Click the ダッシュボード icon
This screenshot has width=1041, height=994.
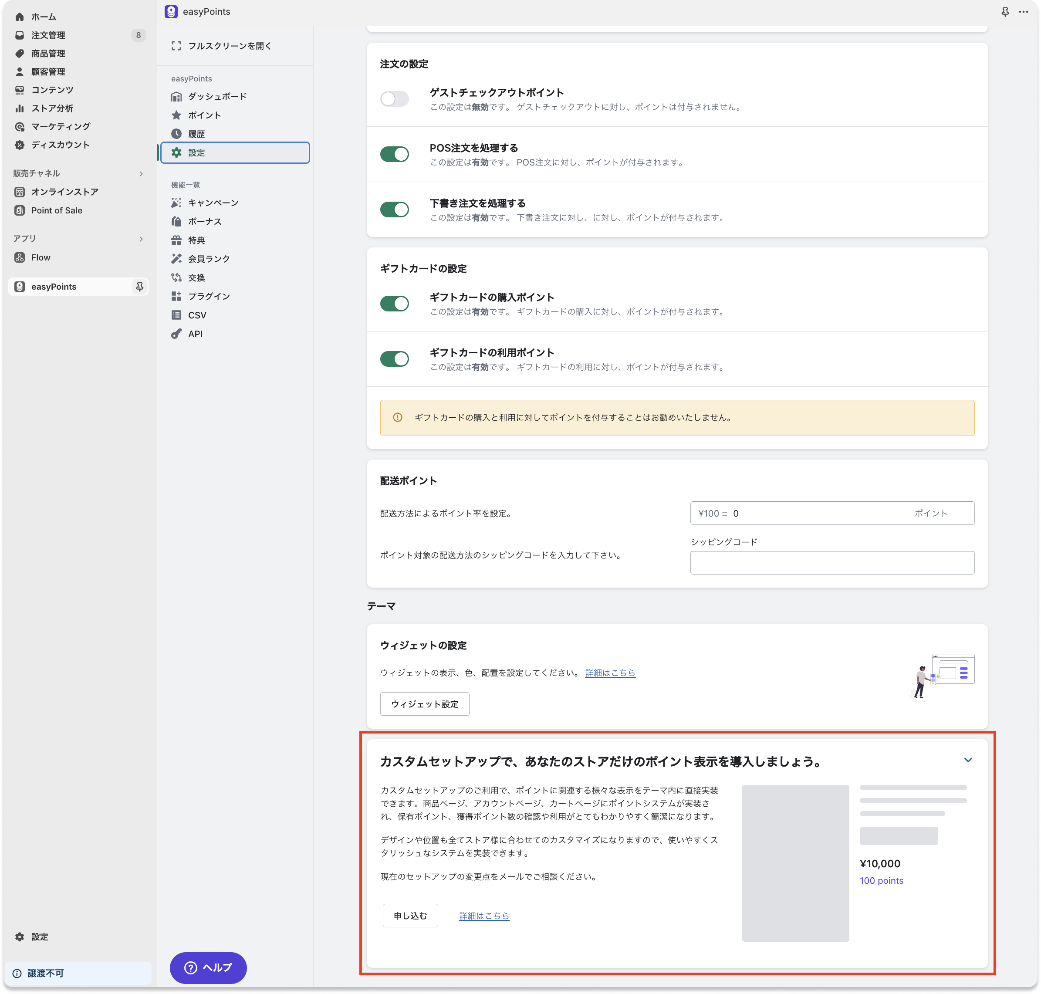176,96
